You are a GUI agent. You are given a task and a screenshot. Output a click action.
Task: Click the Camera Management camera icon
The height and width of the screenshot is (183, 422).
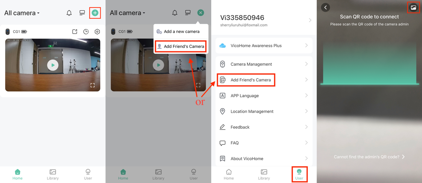pyautogui.click(x=223, y=64)
